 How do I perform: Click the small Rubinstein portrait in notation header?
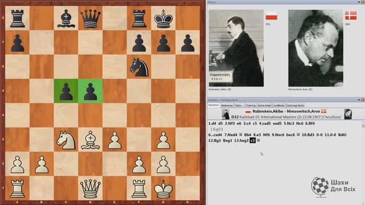pyautogui.click(x=226, y=114)
